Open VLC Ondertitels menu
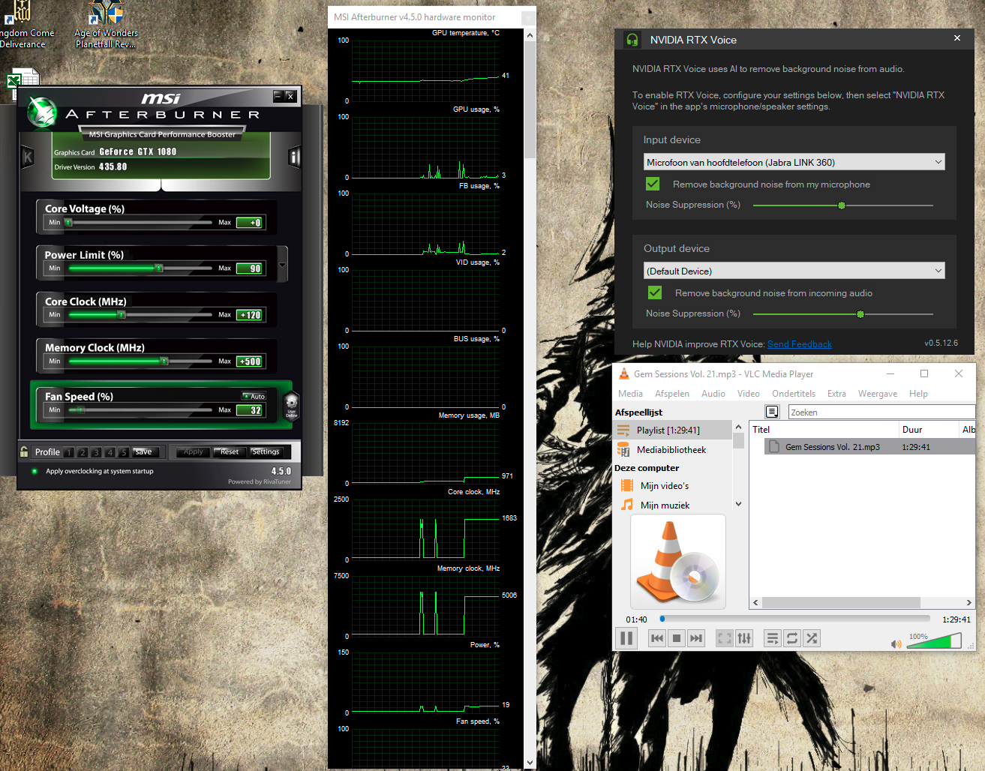Viewport: 985px width, 771px height. coord(794,394)
